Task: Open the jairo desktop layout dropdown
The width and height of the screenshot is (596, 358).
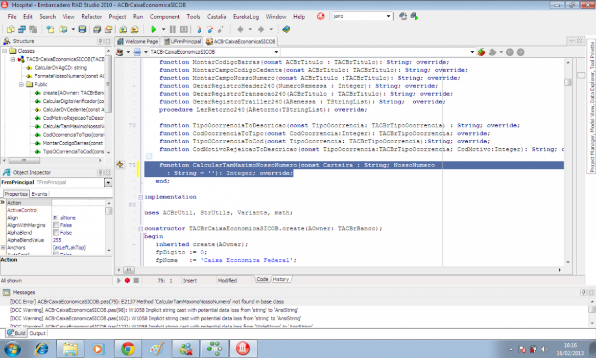Action: point(388,16)
